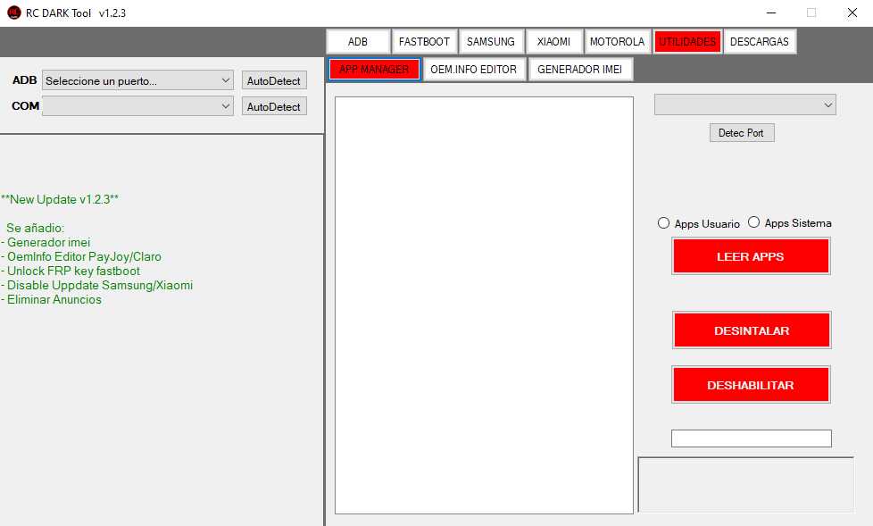This screenshot has width=873, height=526.
Task: Open the ADB port selection dropdown
Action: pyautogui.click(x=137, y=80)
